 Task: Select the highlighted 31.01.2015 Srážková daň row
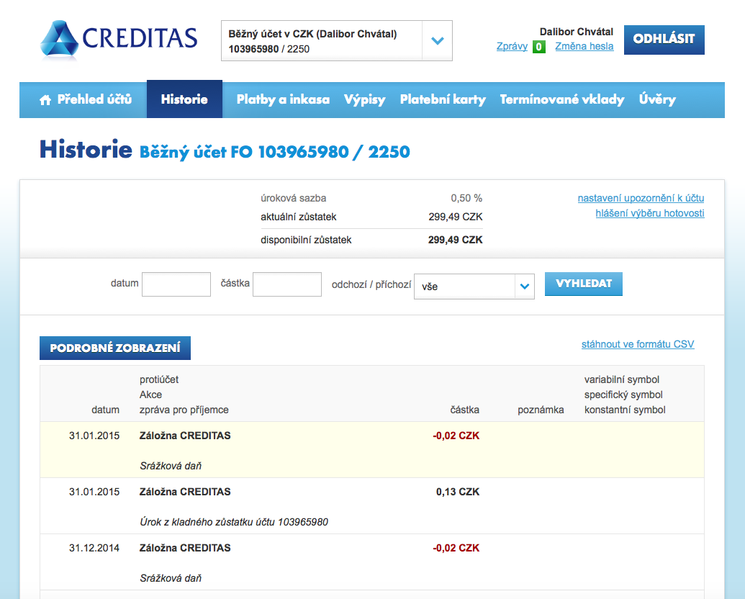point(372,450)
